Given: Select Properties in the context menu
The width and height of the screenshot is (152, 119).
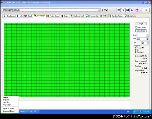Looking at the screenshot, I should click(7, 105).
